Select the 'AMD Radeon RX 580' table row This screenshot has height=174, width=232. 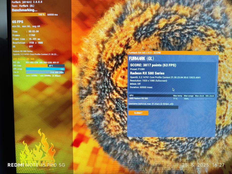pos(172,99)
